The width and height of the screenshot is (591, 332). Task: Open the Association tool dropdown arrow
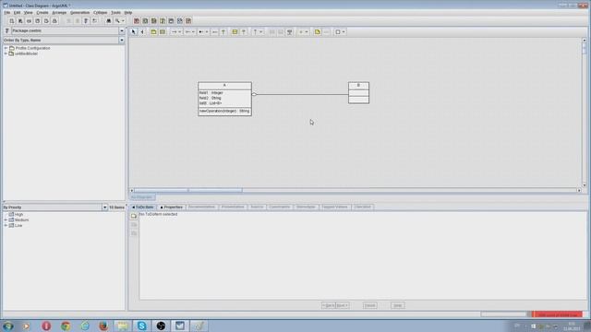tap(179, 32)
